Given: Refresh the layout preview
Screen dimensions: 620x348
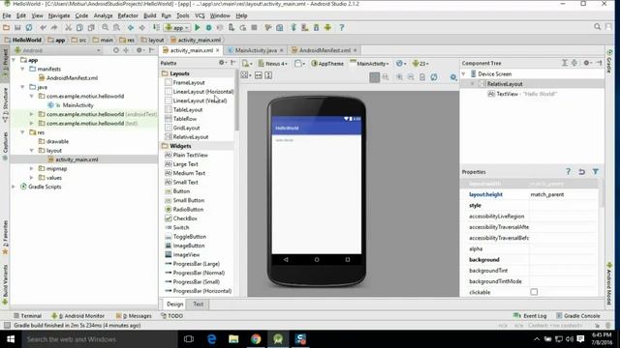Looking at the screenshot, I should tap(434, 77).
